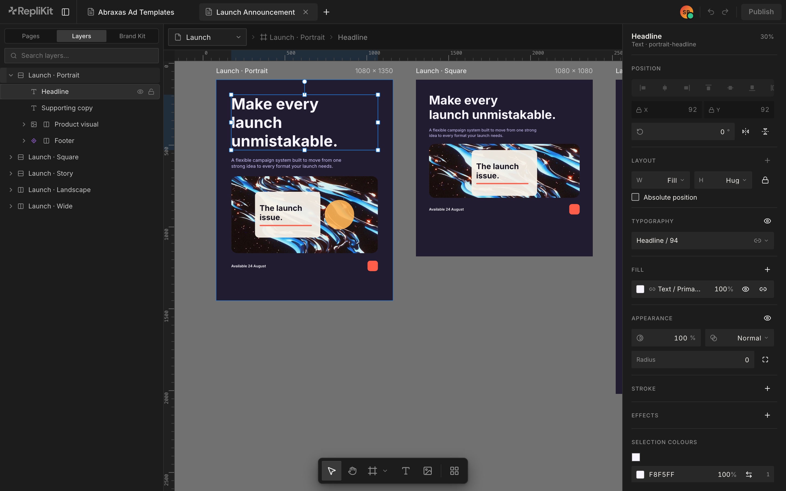Open independent corner radius icon
786x491 pixels.
point(765,360)
